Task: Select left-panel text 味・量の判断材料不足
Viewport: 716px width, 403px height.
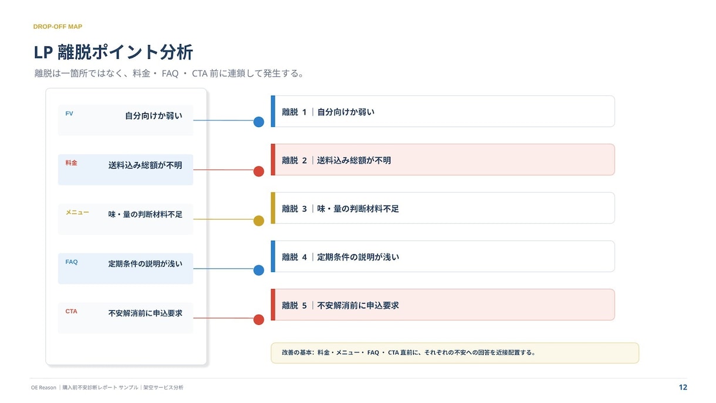Action: [x=146, y=214]
